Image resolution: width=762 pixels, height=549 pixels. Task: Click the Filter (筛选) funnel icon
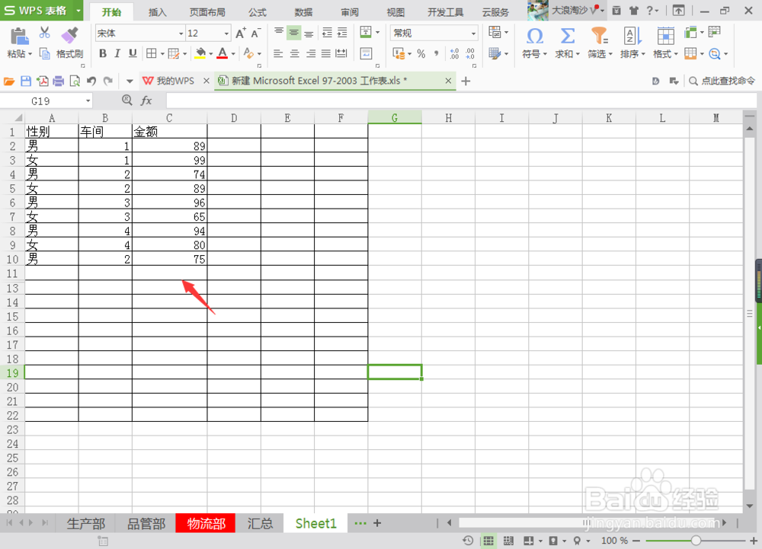(x=599, y=36)
